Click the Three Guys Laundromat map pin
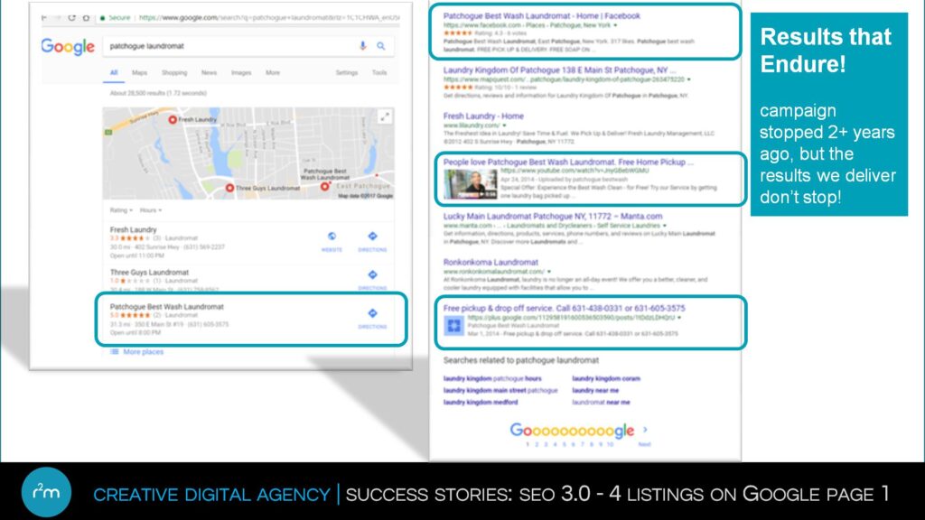The height and width of the screenshot is (520, 925). coord(230,188)
